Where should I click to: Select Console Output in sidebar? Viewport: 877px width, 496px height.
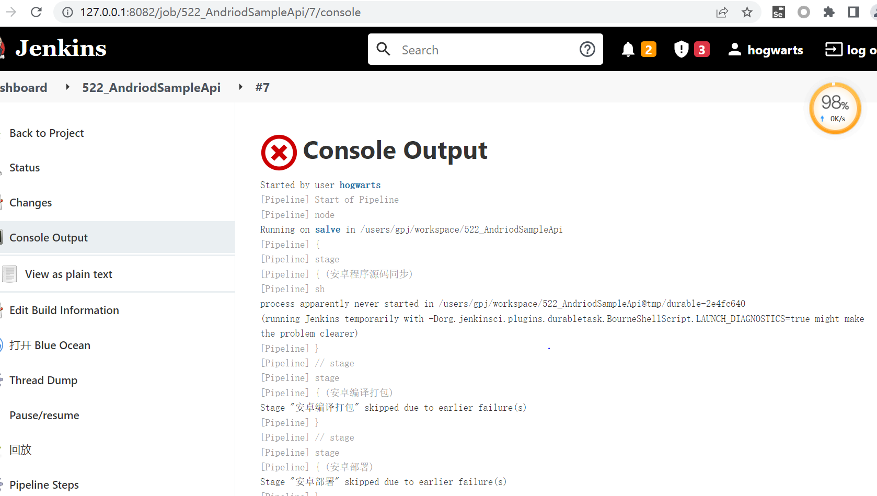[x=49, y=238]
